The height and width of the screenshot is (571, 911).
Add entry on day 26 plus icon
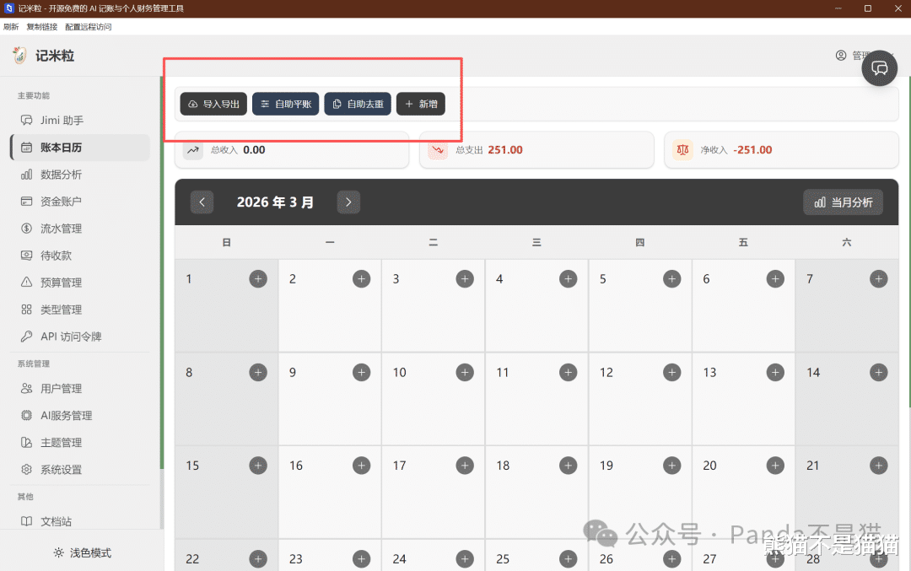[671, 559]
